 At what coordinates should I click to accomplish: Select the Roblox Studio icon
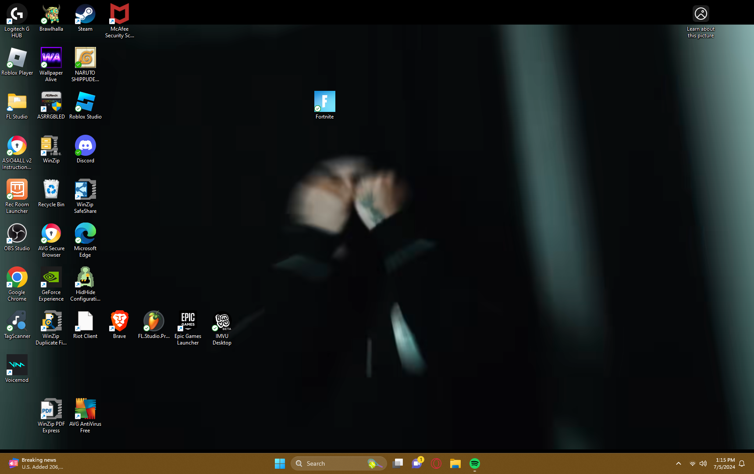point(85,105)
